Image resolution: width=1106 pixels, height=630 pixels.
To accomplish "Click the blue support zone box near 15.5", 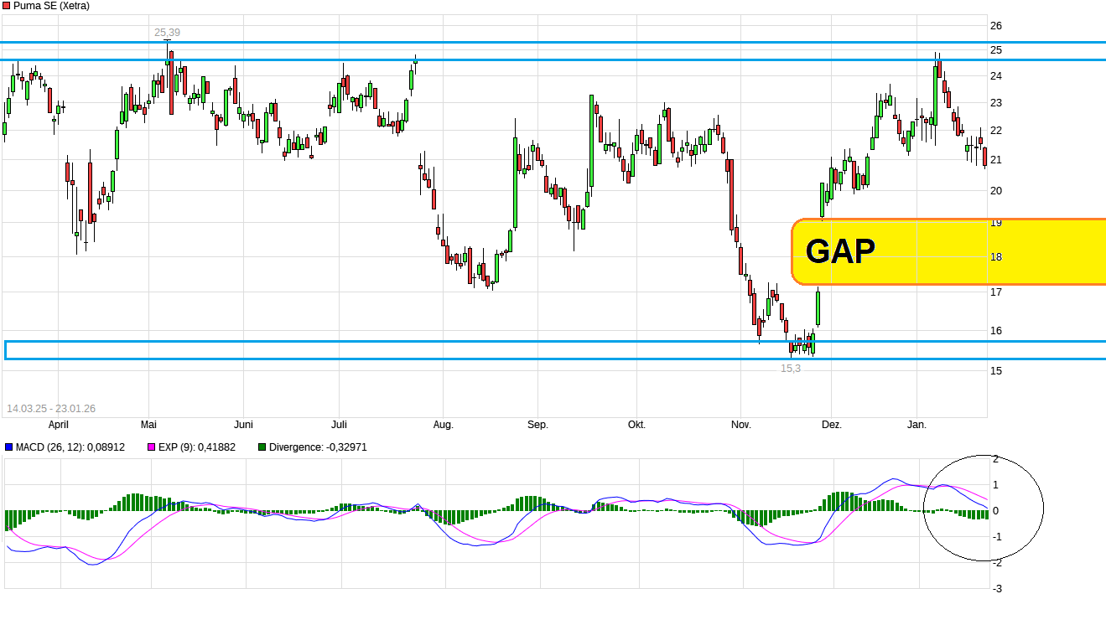I will (x=553, y=350).
